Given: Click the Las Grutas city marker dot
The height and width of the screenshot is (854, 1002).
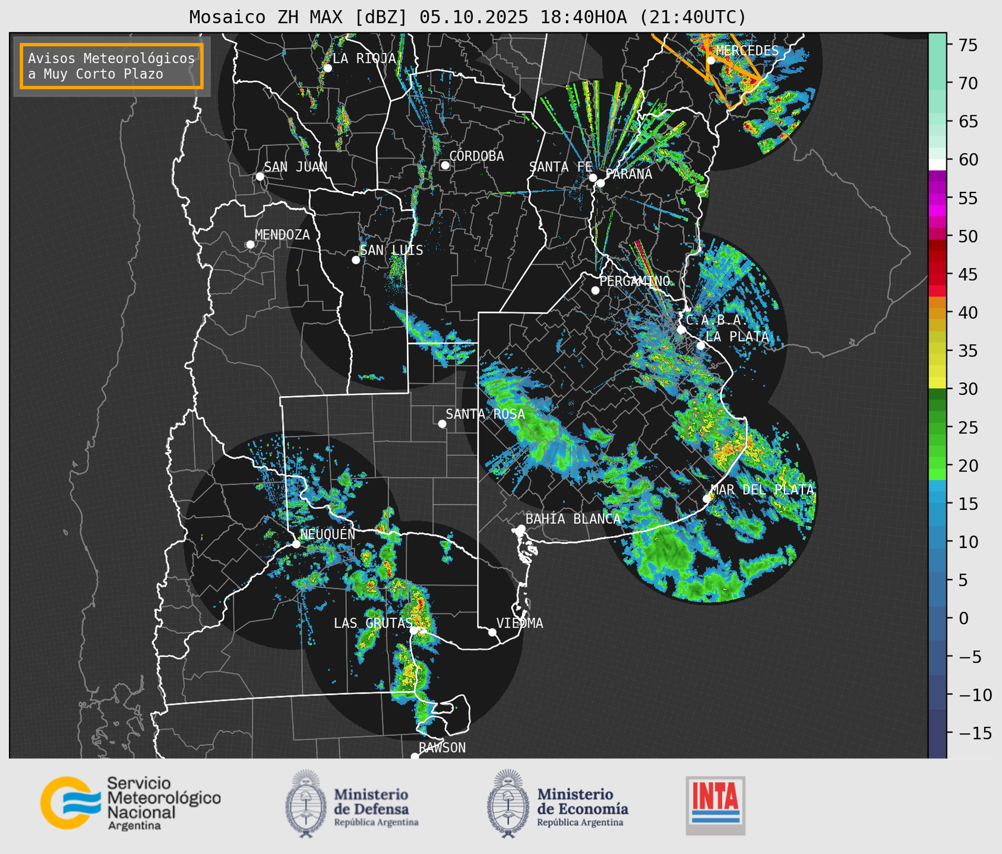Looking at the screenshot, I should click(413, 631).
